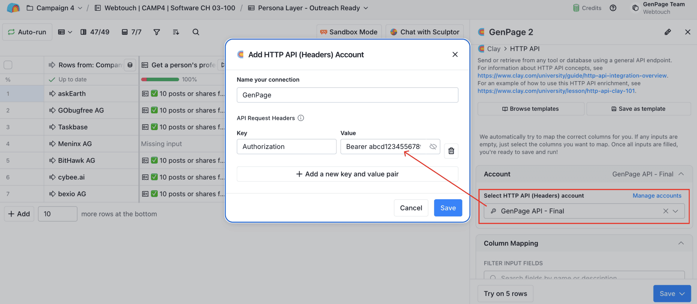Open the Campaign 4 folder dropdown
Screen dimensions: 697x304
click(54, 8)
